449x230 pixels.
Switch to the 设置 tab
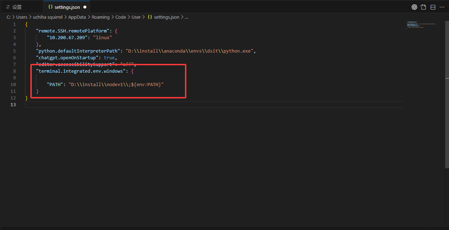click(17, 6)
